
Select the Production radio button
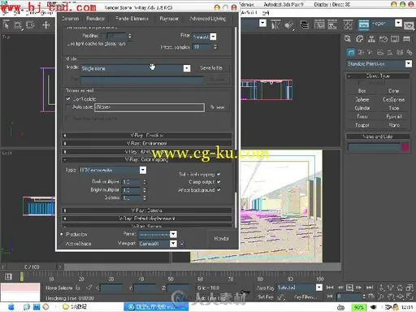coord(62,234)
